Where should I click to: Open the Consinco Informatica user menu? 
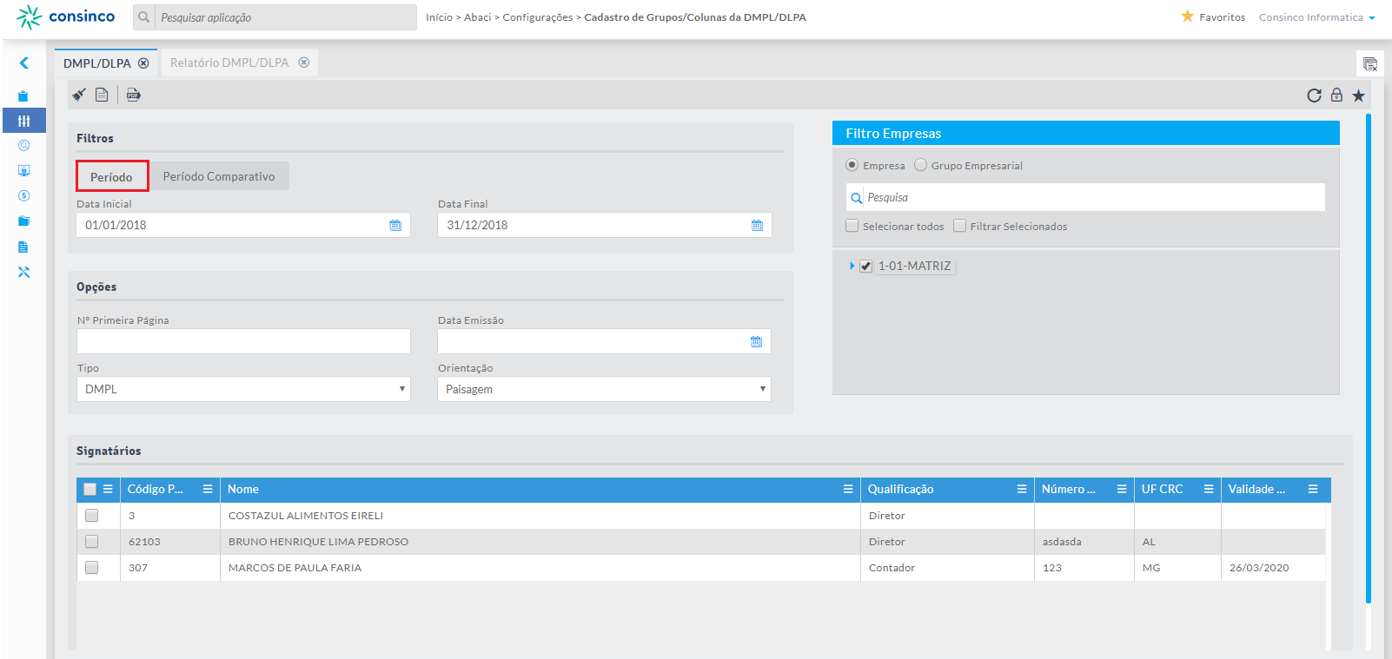(x=1316, y=17)
